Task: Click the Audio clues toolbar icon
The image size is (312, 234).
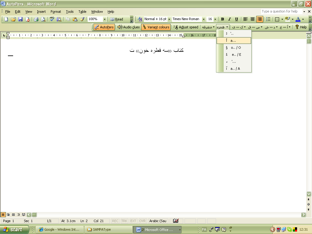Action: click(x=129, y=27)
